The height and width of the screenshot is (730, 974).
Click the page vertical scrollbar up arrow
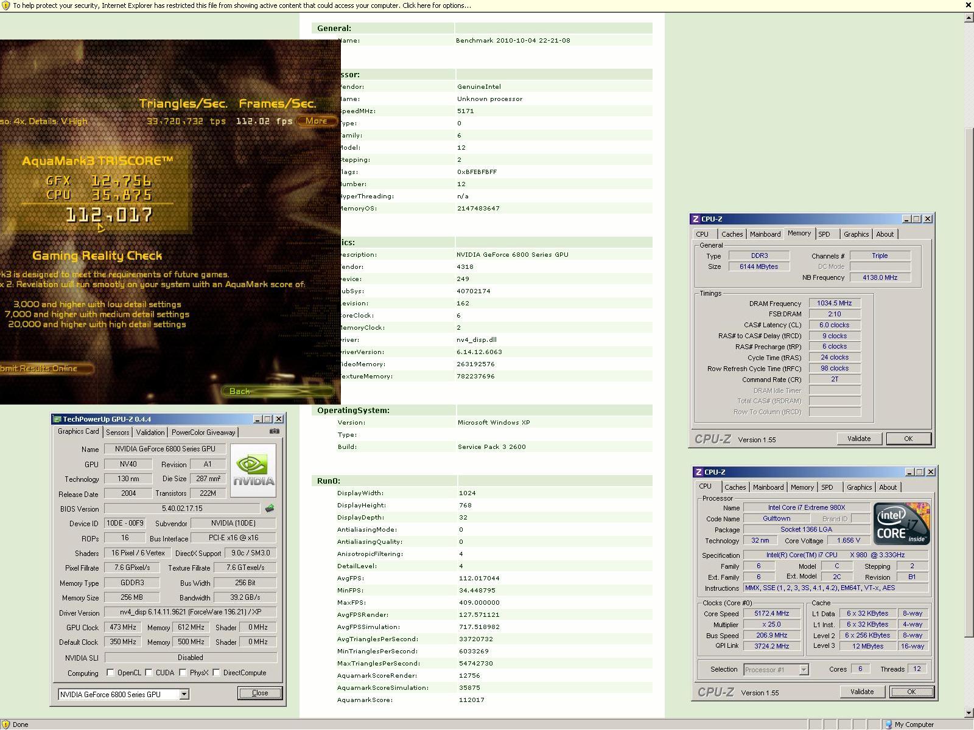click(969, 17)
